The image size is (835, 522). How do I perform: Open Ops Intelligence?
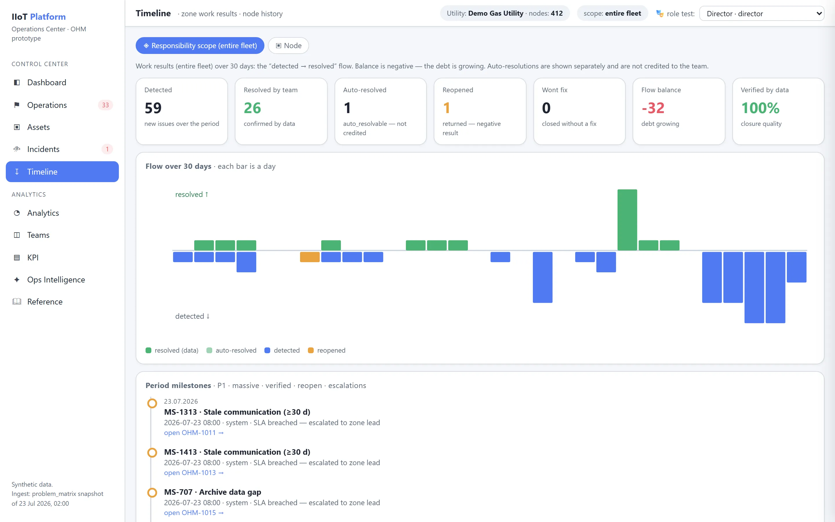click(x=62, y=280)
